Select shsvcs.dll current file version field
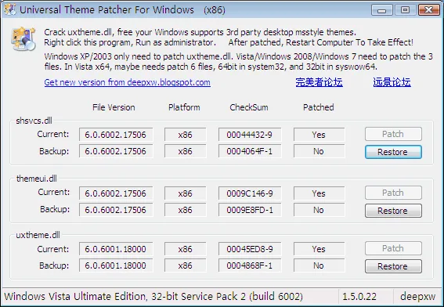Viewport: 444px width, 307px height. 116,135
